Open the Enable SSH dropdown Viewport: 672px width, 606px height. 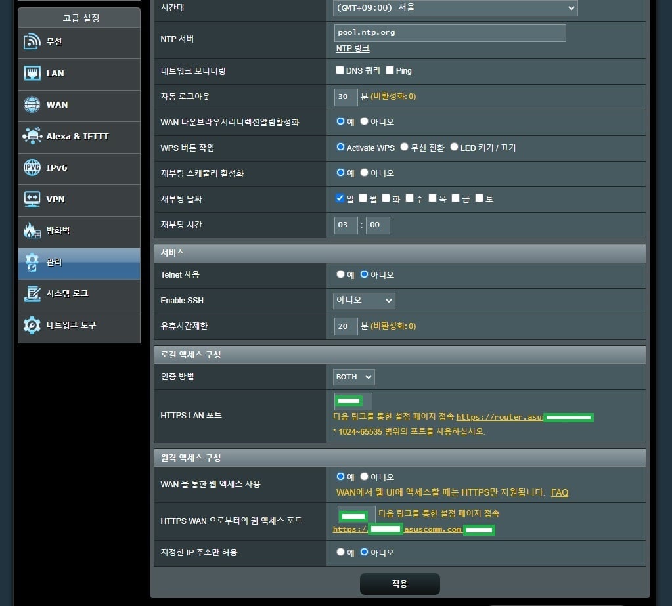tap(364, 301)
